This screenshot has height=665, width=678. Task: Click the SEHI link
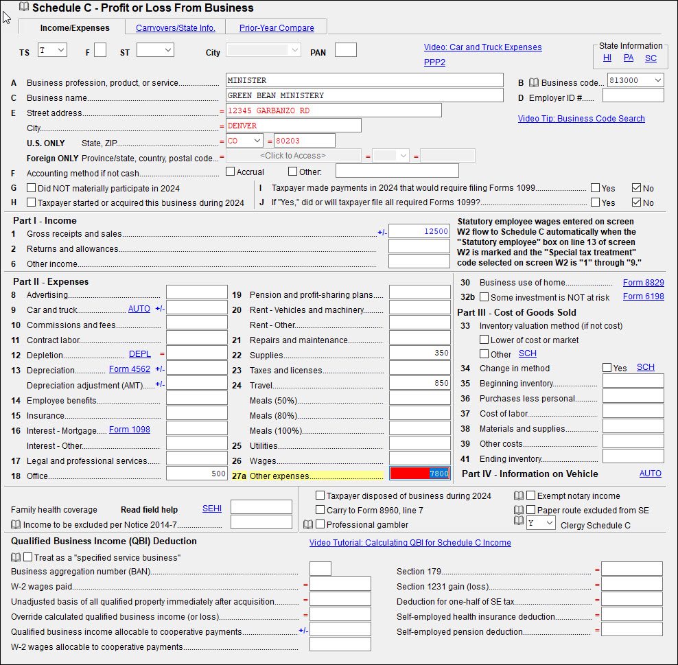click(212, 509)
